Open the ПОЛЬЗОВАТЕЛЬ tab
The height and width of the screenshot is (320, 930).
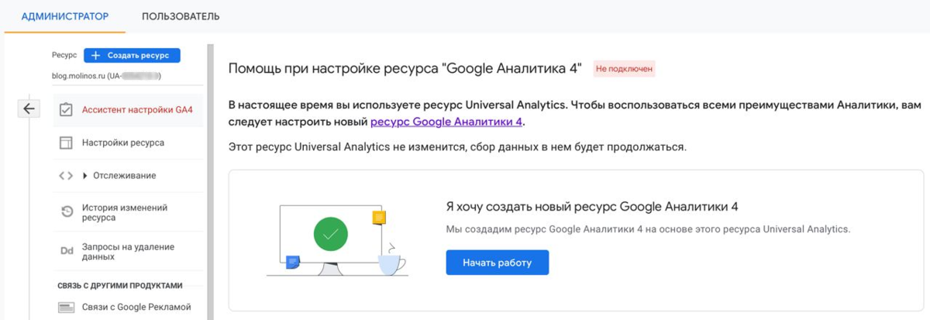pyautogui.click(x=181, y=16)
